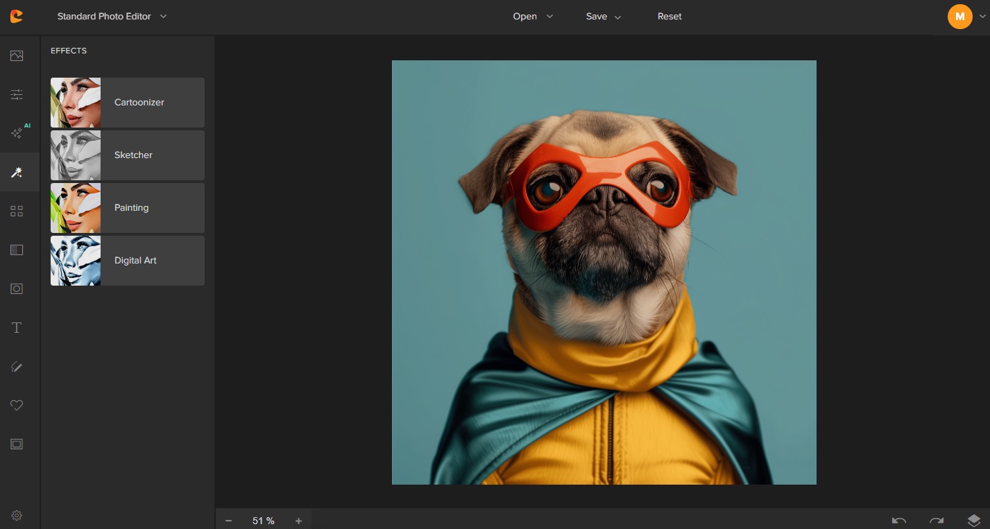Open the four-squares grid icon in sidebar
This screenshot has width=990, height=529.
click(17, 211)
